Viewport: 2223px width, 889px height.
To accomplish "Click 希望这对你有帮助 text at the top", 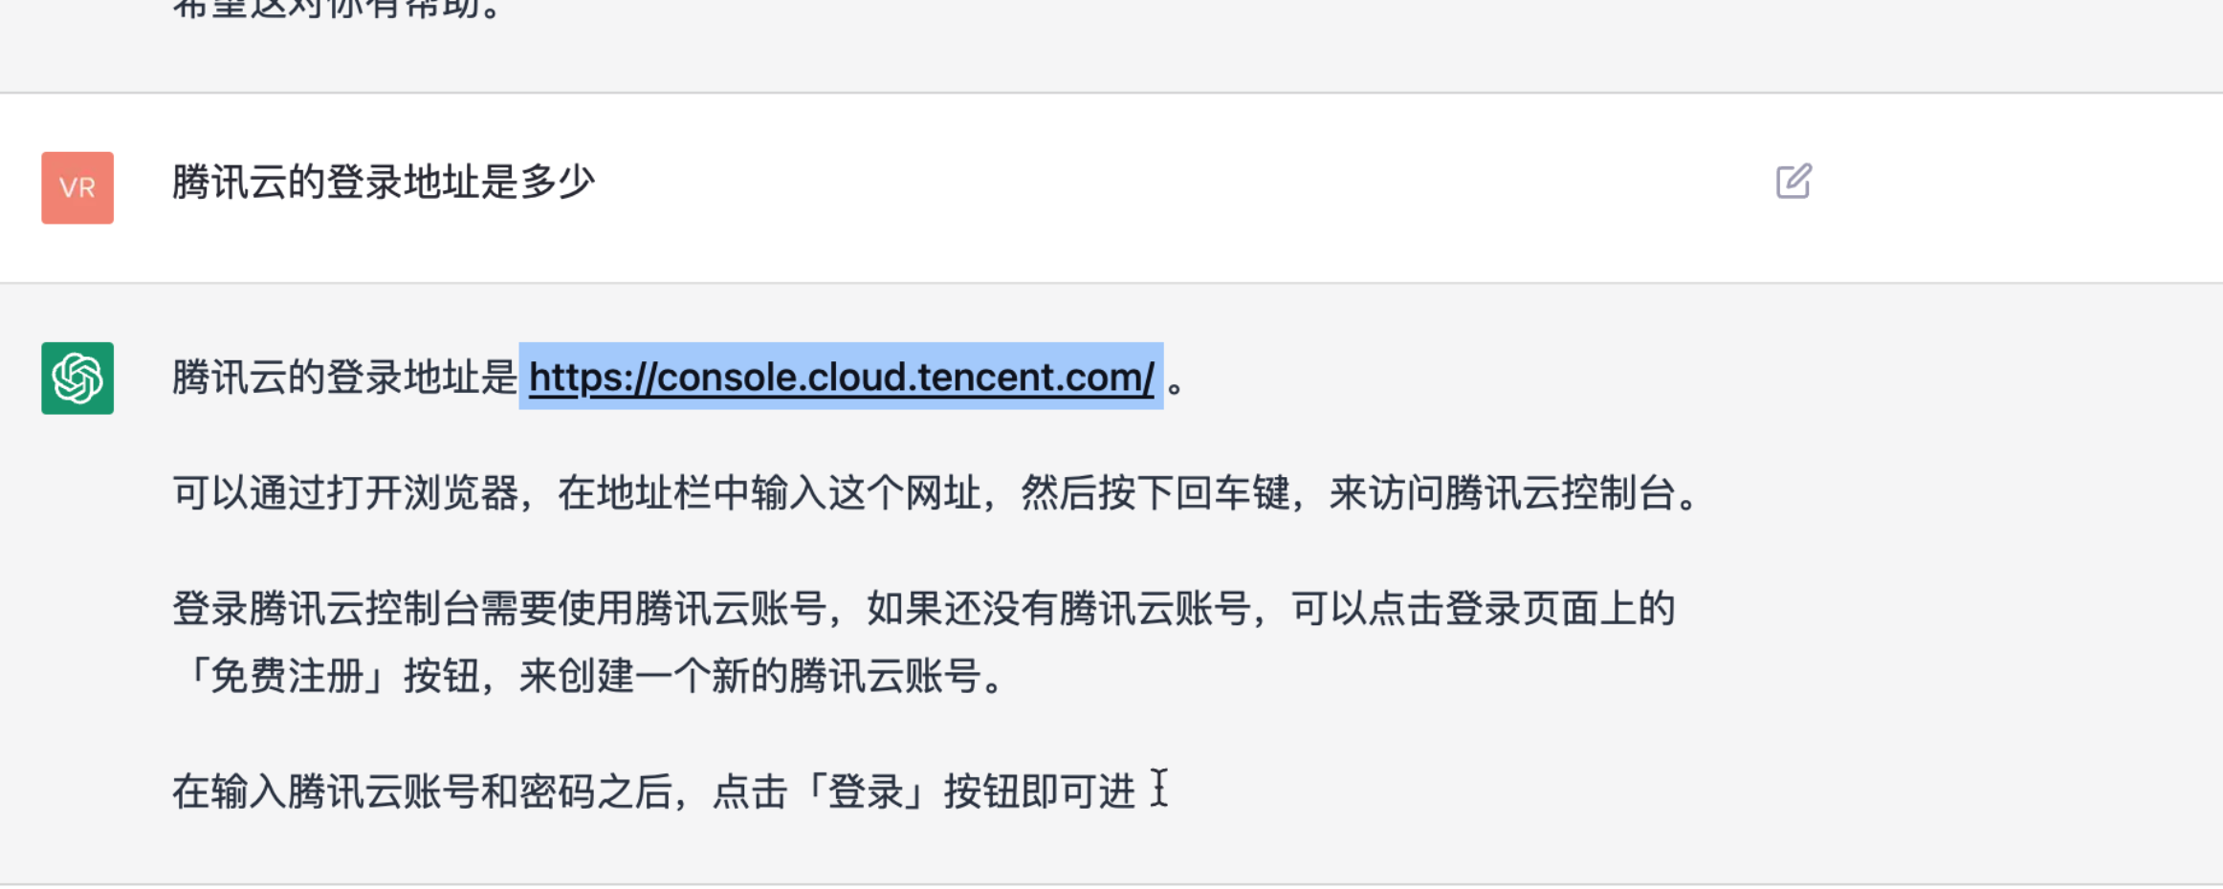I will pos(335,10).
